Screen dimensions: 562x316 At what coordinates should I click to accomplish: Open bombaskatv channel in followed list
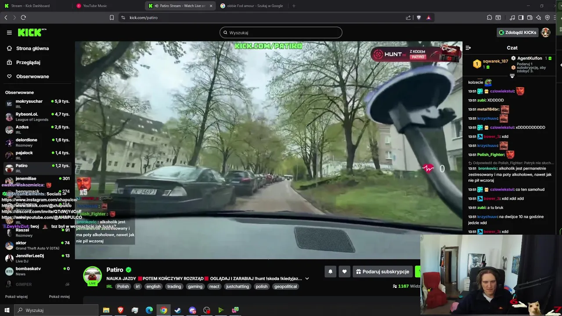[x=37, y=271]
